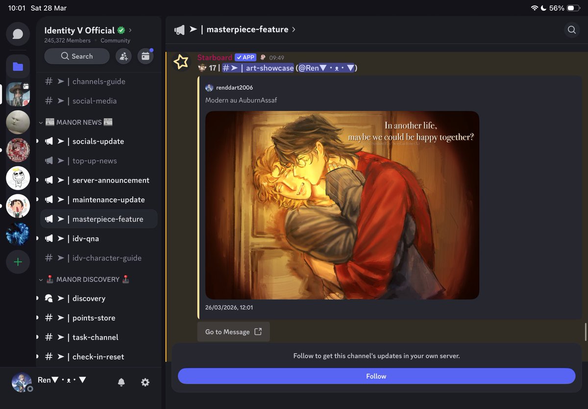Image resolution: width=588 pixels, height=409 pixels.
Task: Open the idv-qna channel
Action: 98,239
